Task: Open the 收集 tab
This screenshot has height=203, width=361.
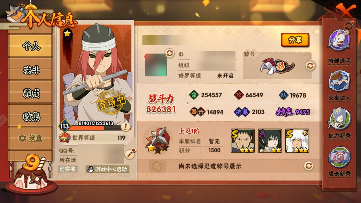Action: [x=30, y=116]
